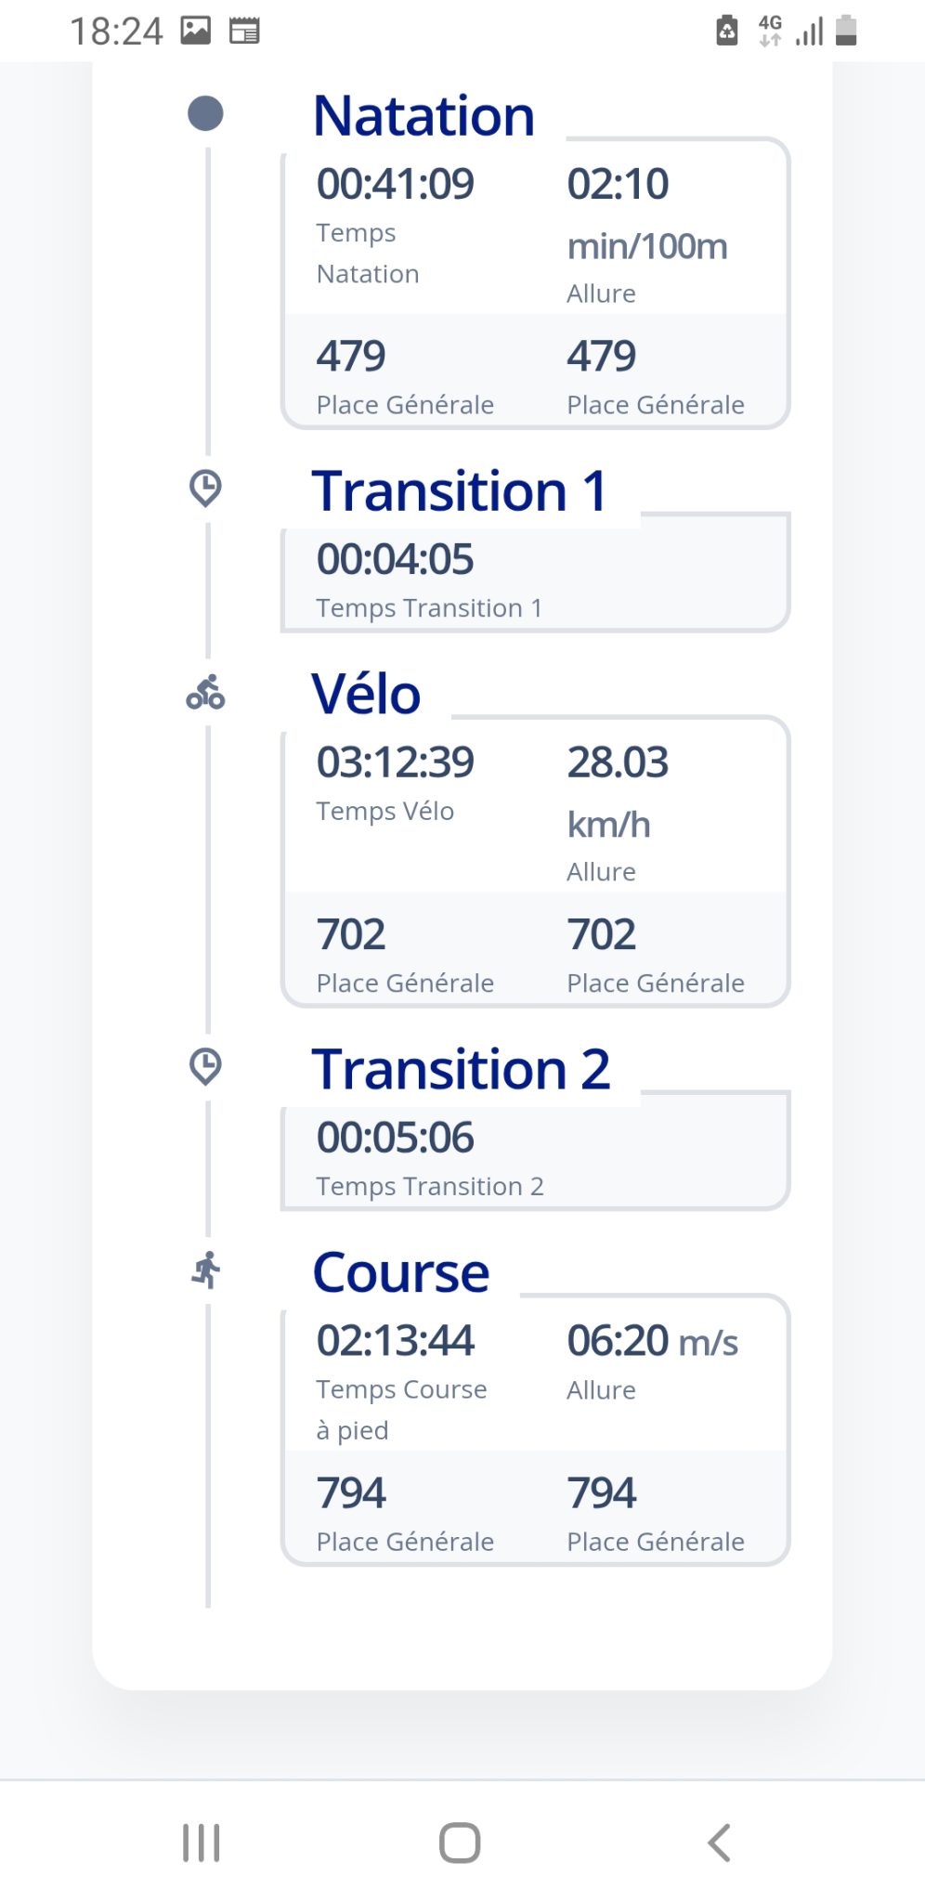925x1902 pixels.
Task: Open recent apps with three-bar icon
Action: pyautogui.click(x=201, y=1843)
